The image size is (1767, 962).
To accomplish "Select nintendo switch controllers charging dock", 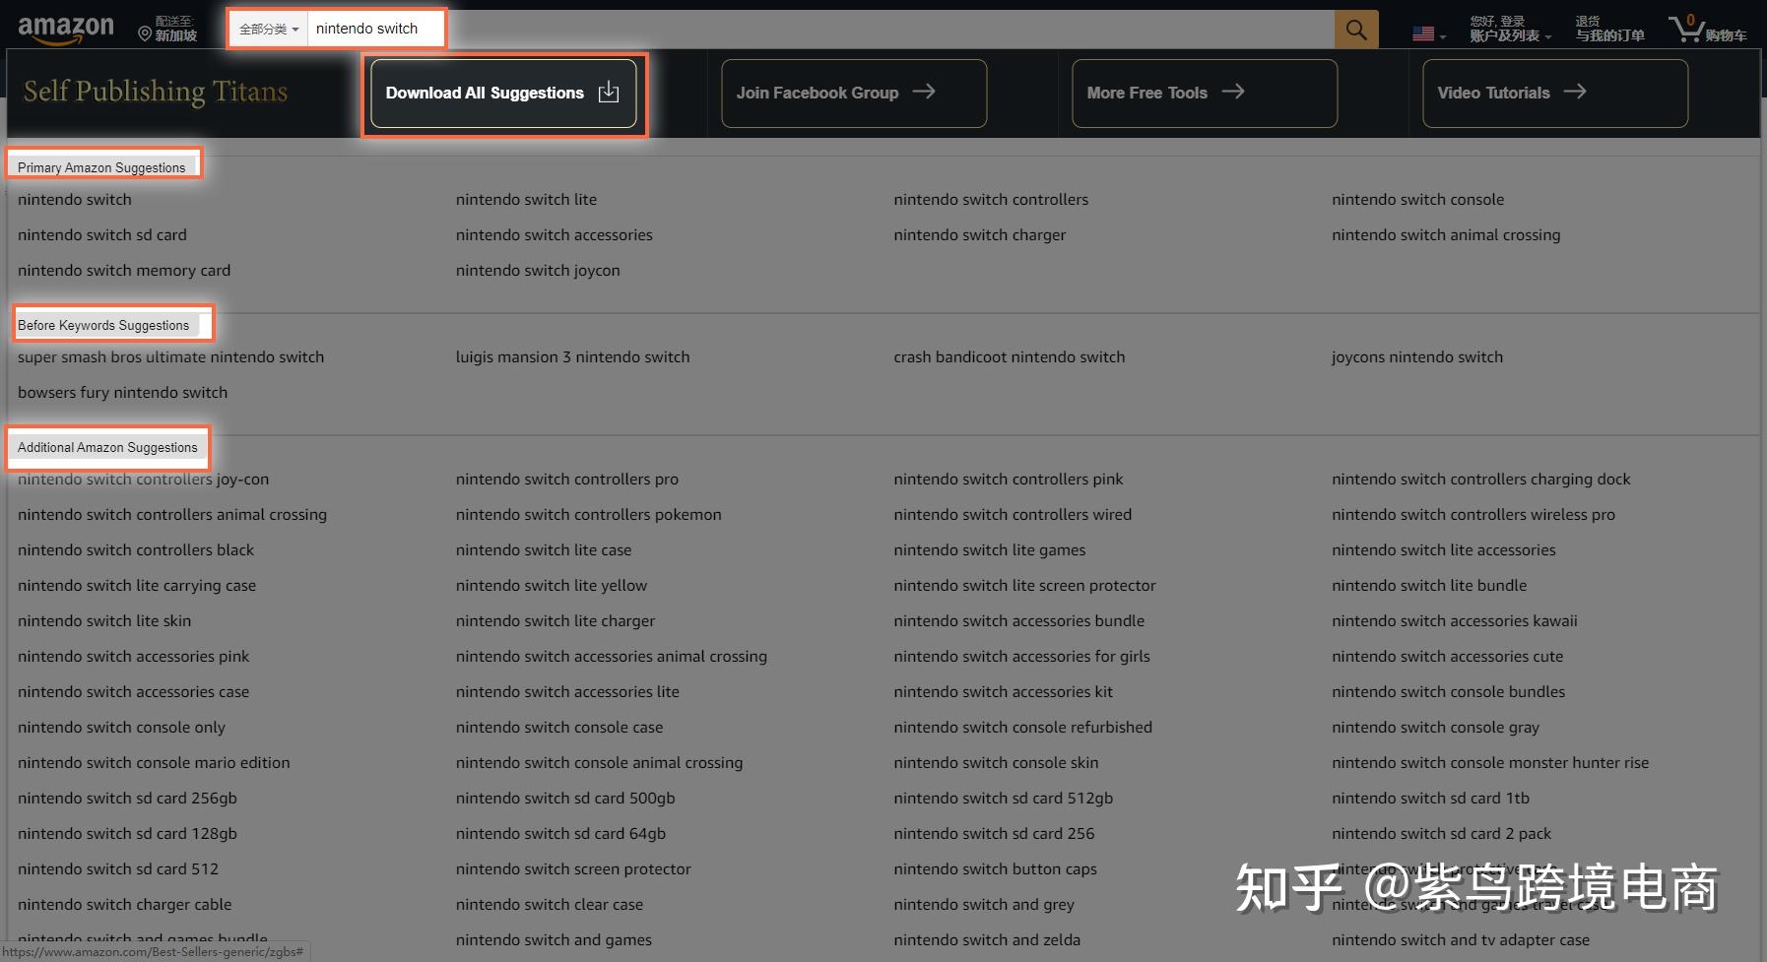I will click(1481, 479).
